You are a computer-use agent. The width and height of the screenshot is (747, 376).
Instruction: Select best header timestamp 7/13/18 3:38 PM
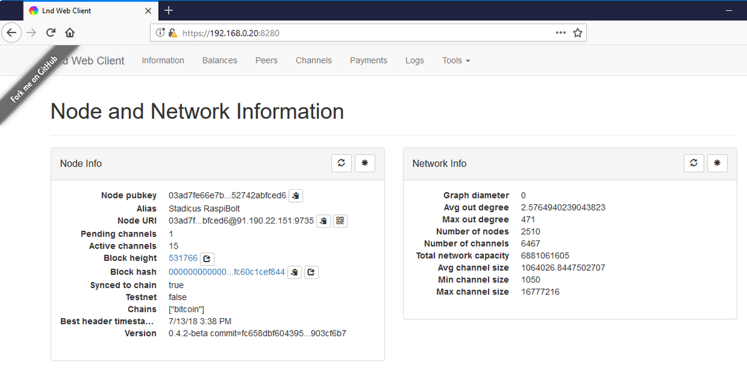coord(200,321)
